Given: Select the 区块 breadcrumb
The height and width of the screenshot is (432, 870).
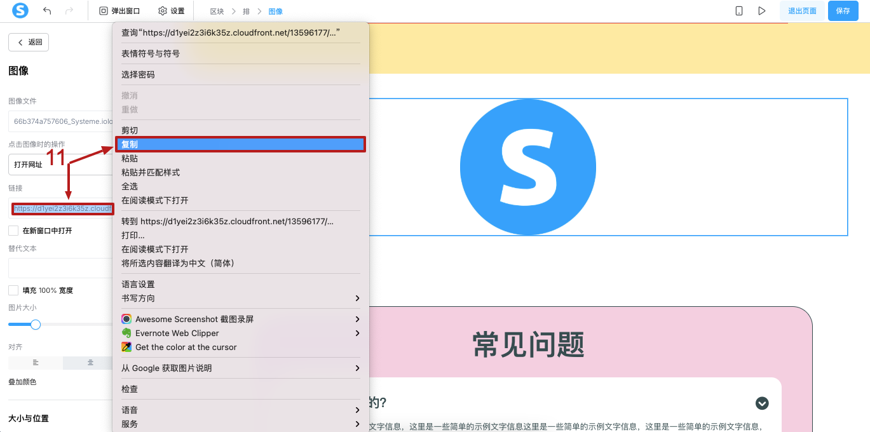Looking at the screenshot, I should [217, 11].
